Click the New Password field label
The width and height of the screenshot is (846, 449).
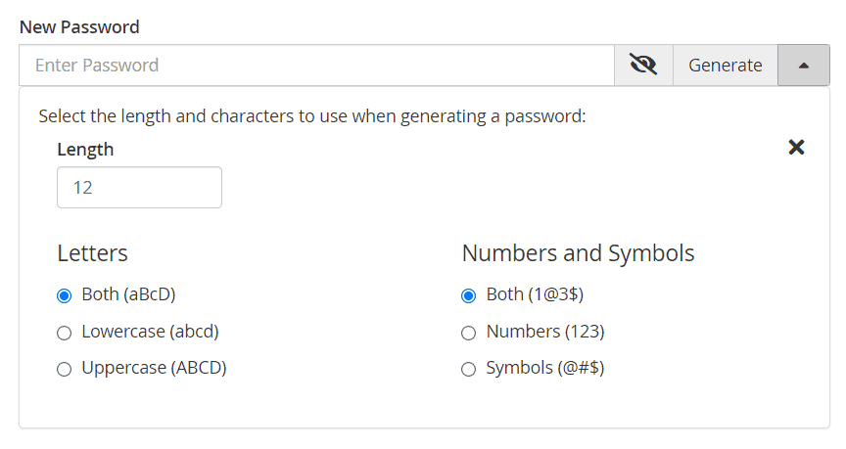pos(79,27)
